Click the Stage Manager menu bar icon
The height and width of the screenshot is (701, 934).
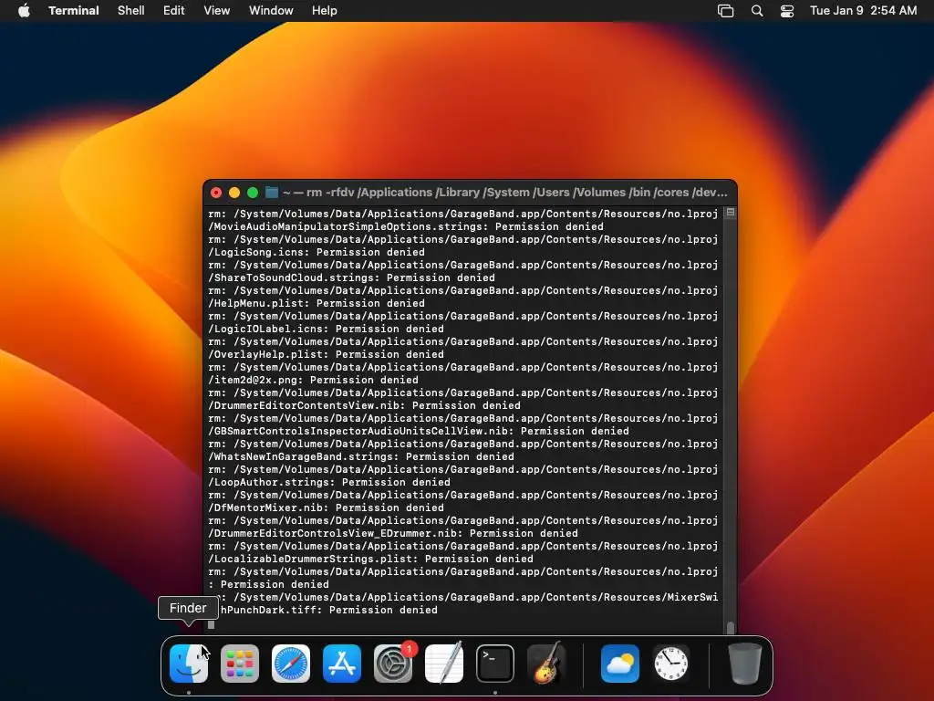pyautogui.click(x=725, y=11)
